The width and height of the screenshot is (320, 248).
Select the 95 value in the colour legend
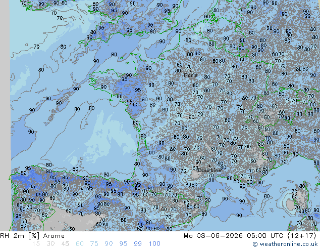tap(123, 244)
